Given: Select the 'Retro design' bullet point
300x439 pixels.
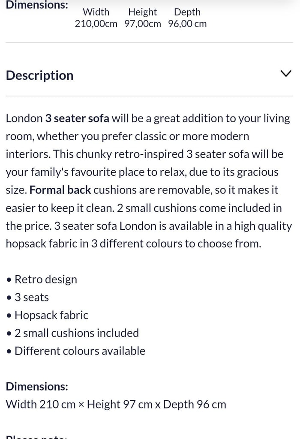Looking at the screenshot, I should 45,279.
